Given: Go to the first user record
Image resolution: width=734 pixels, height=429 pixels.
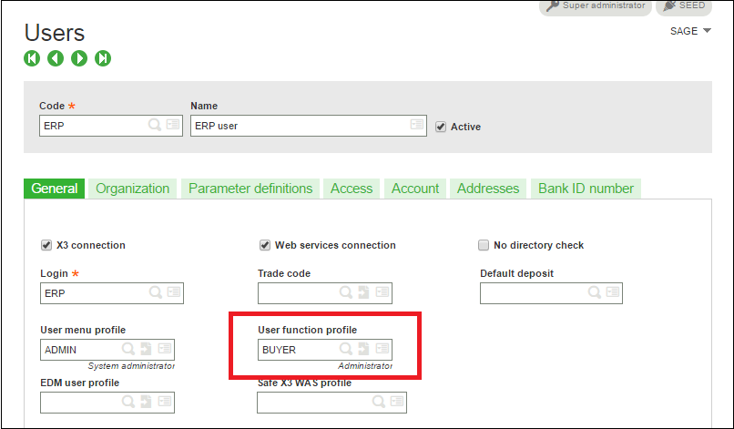Looking at the screenshot, I should [x=32, y=58].
